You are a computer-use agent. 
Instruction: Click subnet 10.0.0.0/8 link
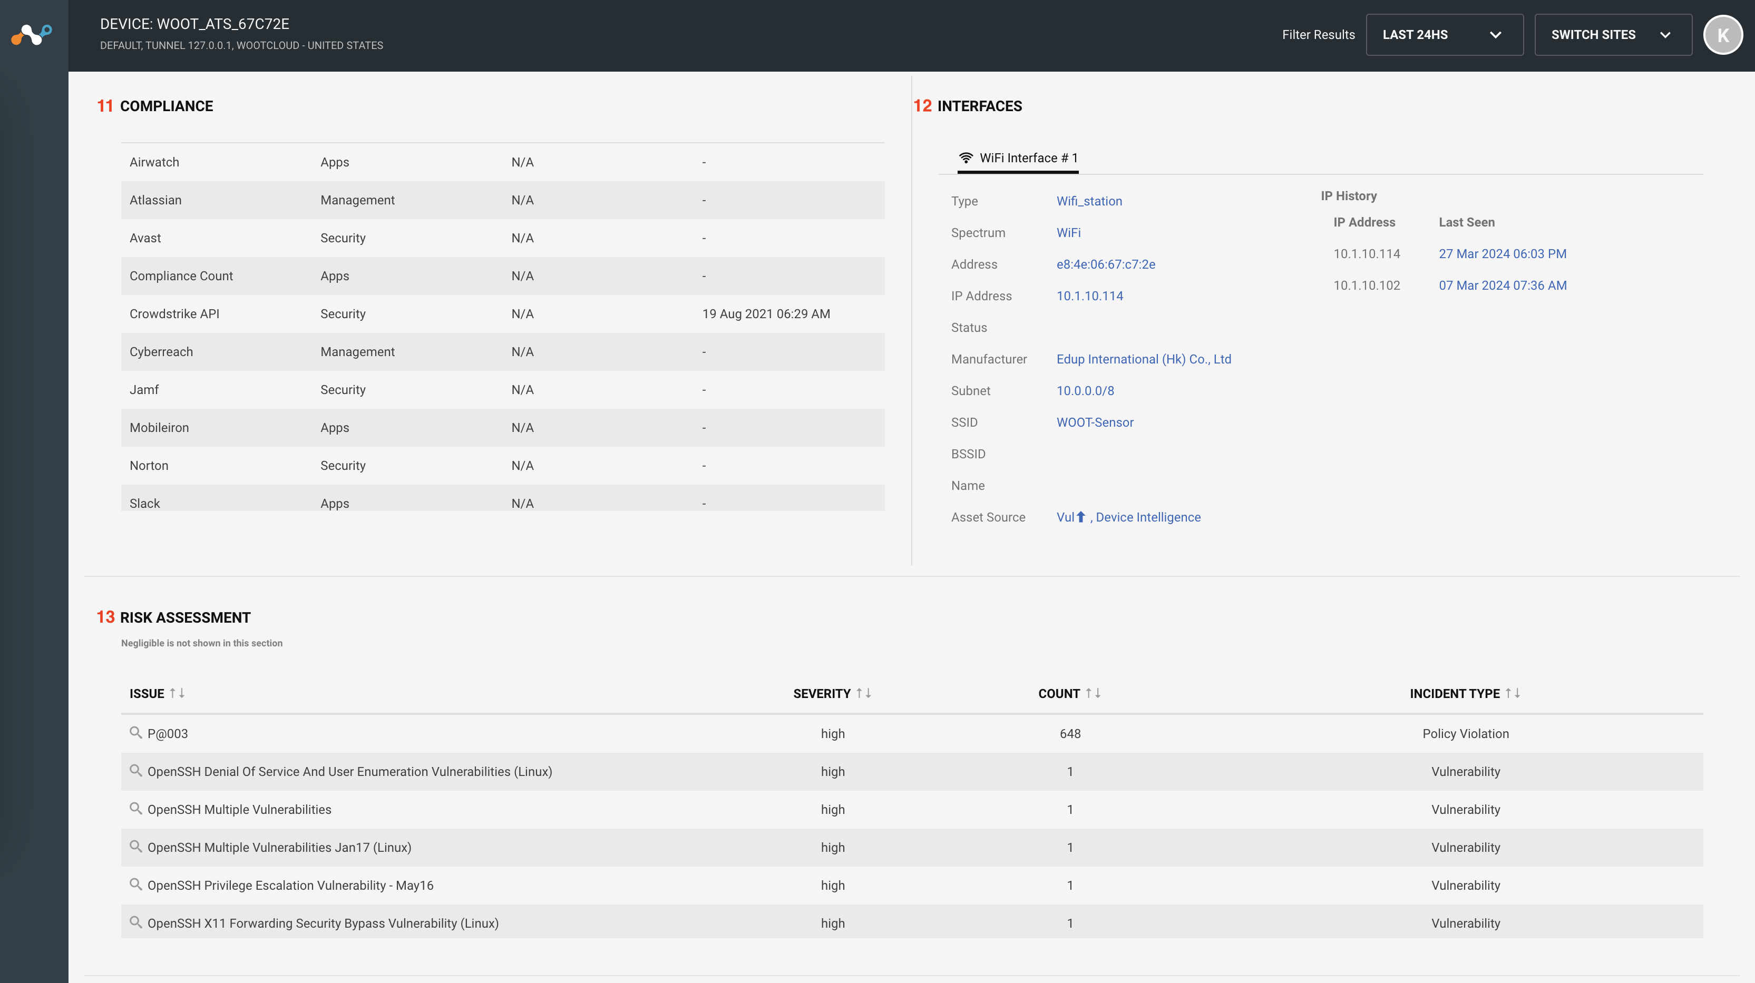pyautogui.click(x=1085, y=390)
